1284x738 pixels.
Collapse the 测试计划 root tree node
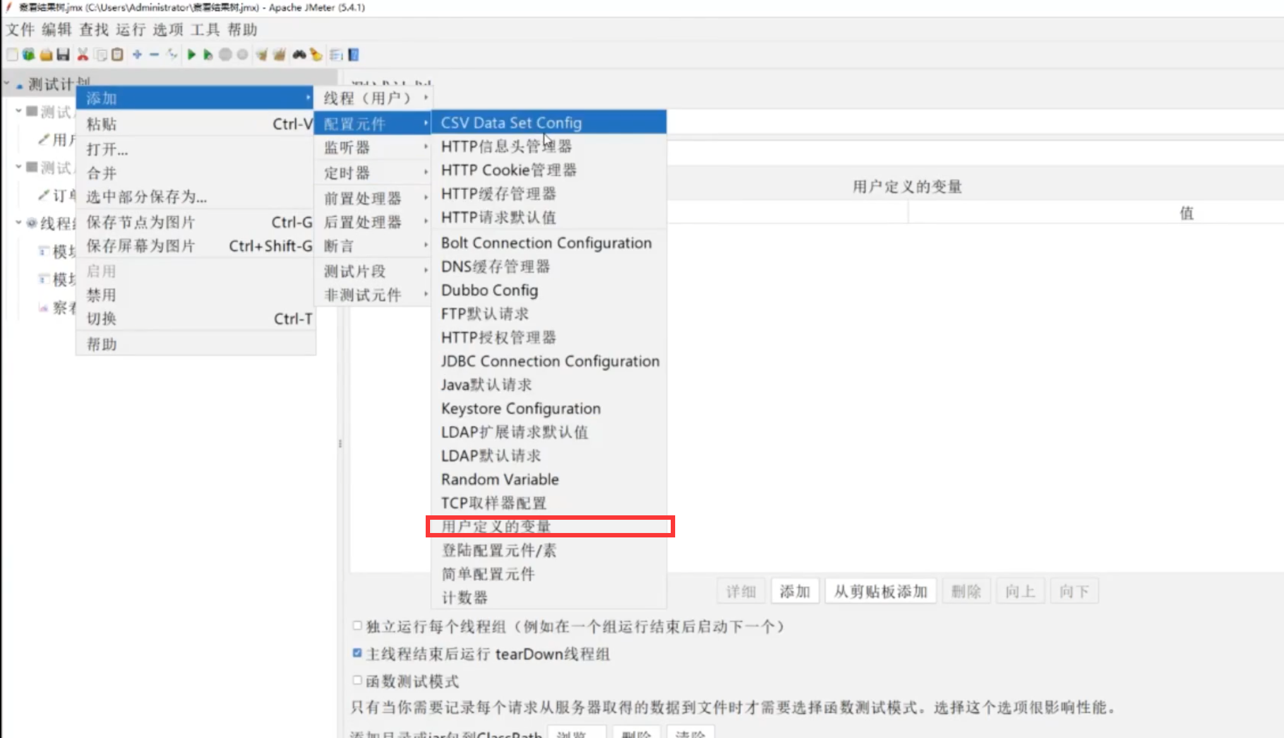point(7,83)
